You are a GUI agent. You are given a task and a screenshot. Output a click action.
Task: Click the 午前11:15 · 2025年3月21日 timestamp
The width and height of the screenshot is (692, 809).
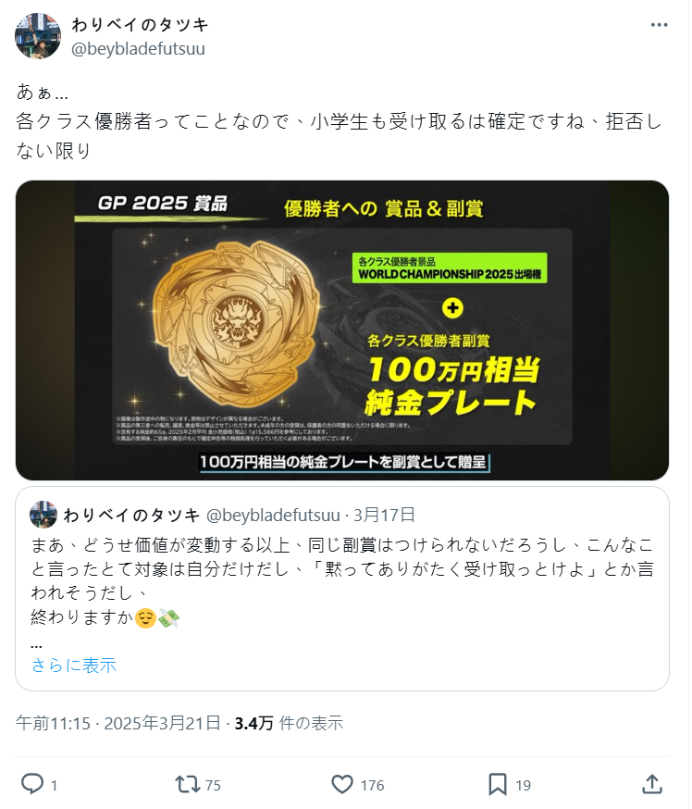[x=118, y=723]
